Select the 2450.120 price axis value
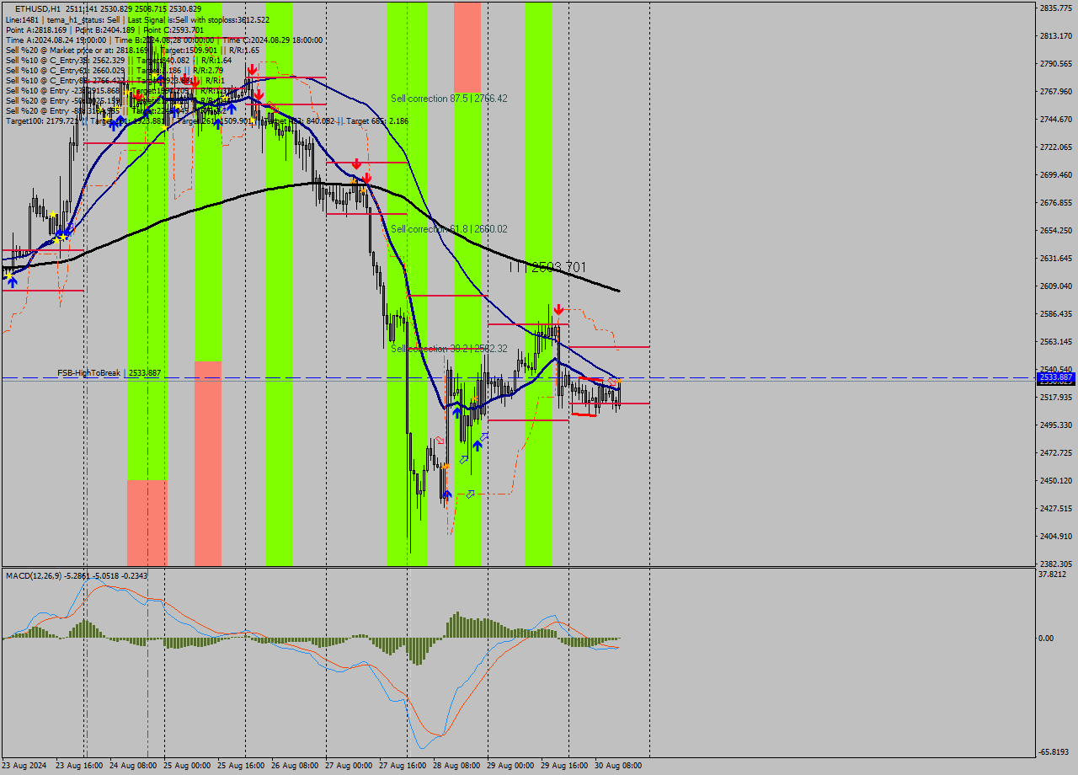Image resolution: width=1078 pixels, height=775 pixels. pyautogui.click(x=1056, y=481)
